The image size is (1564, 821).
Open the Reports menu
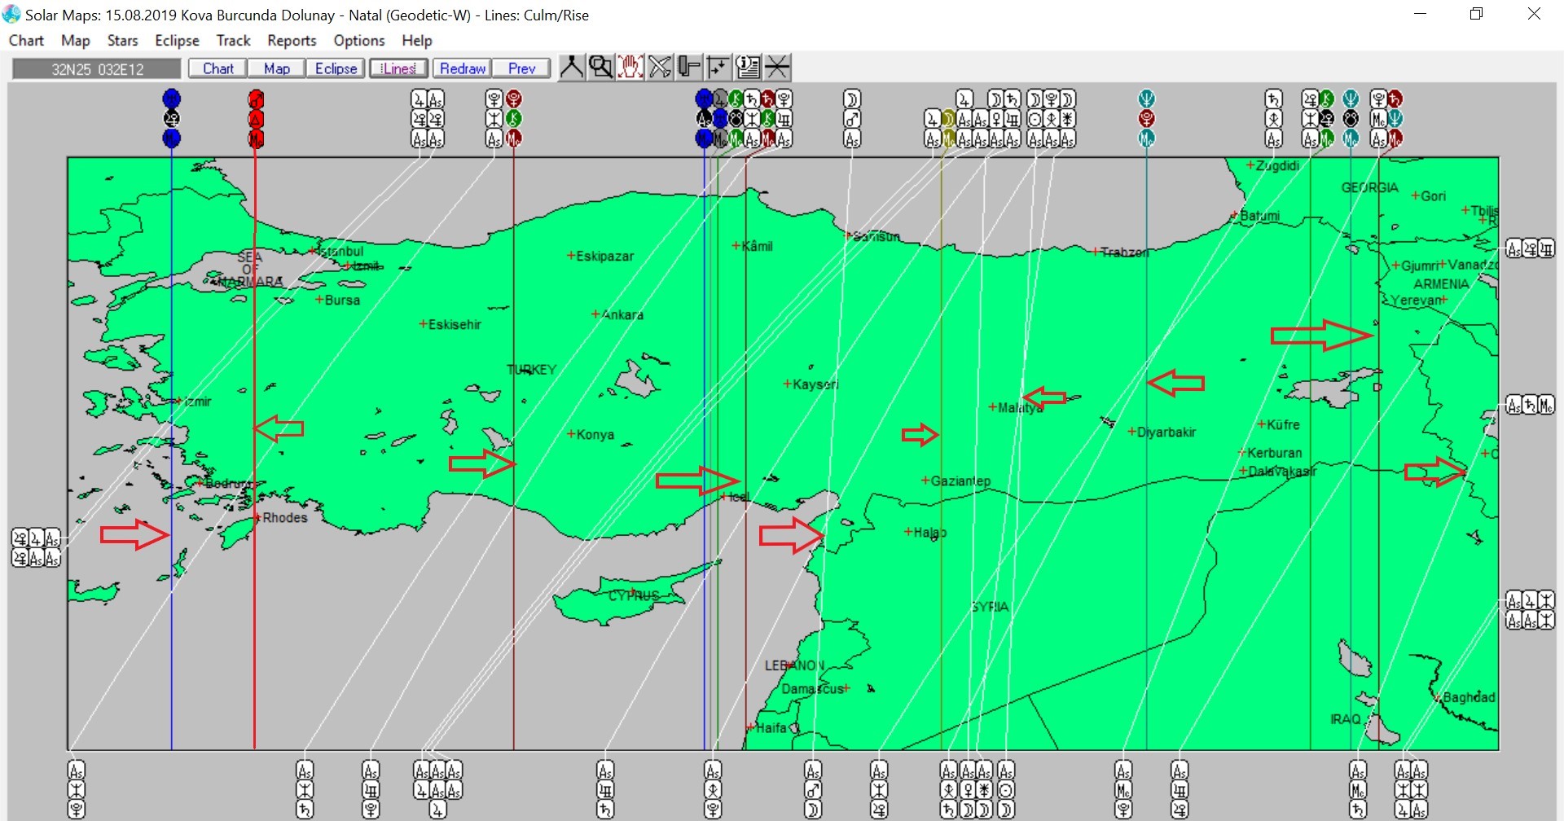pos(292,41)
